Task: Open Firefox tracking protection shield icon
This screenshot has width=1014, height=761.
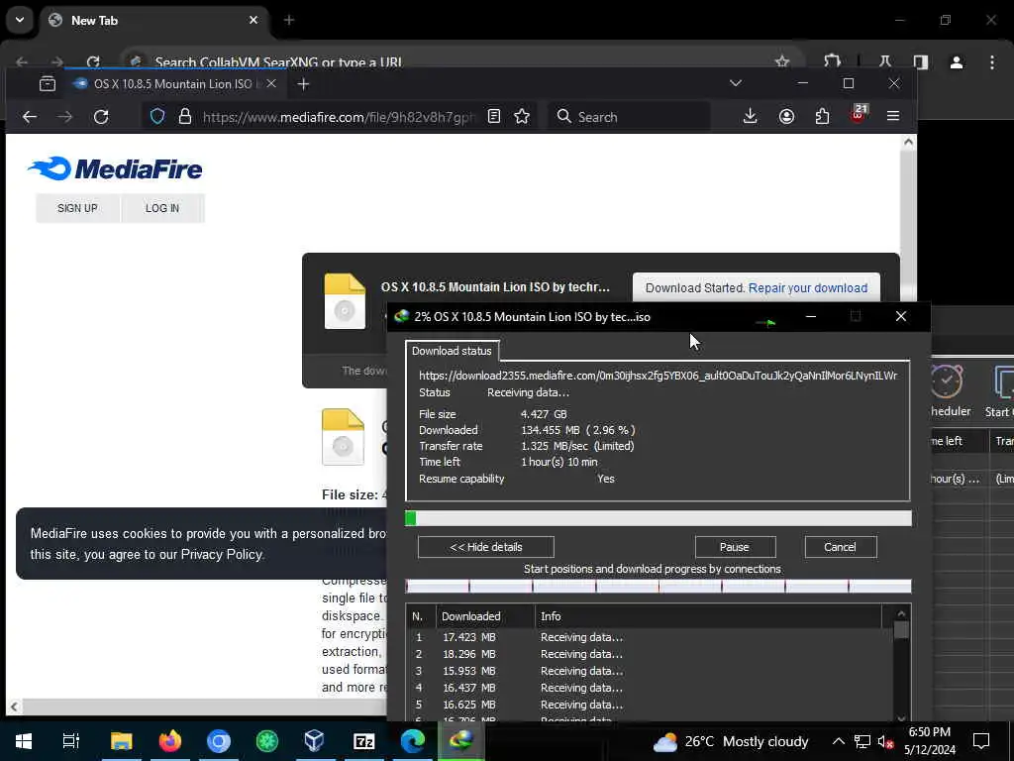Action: click(x=157, y=117)
